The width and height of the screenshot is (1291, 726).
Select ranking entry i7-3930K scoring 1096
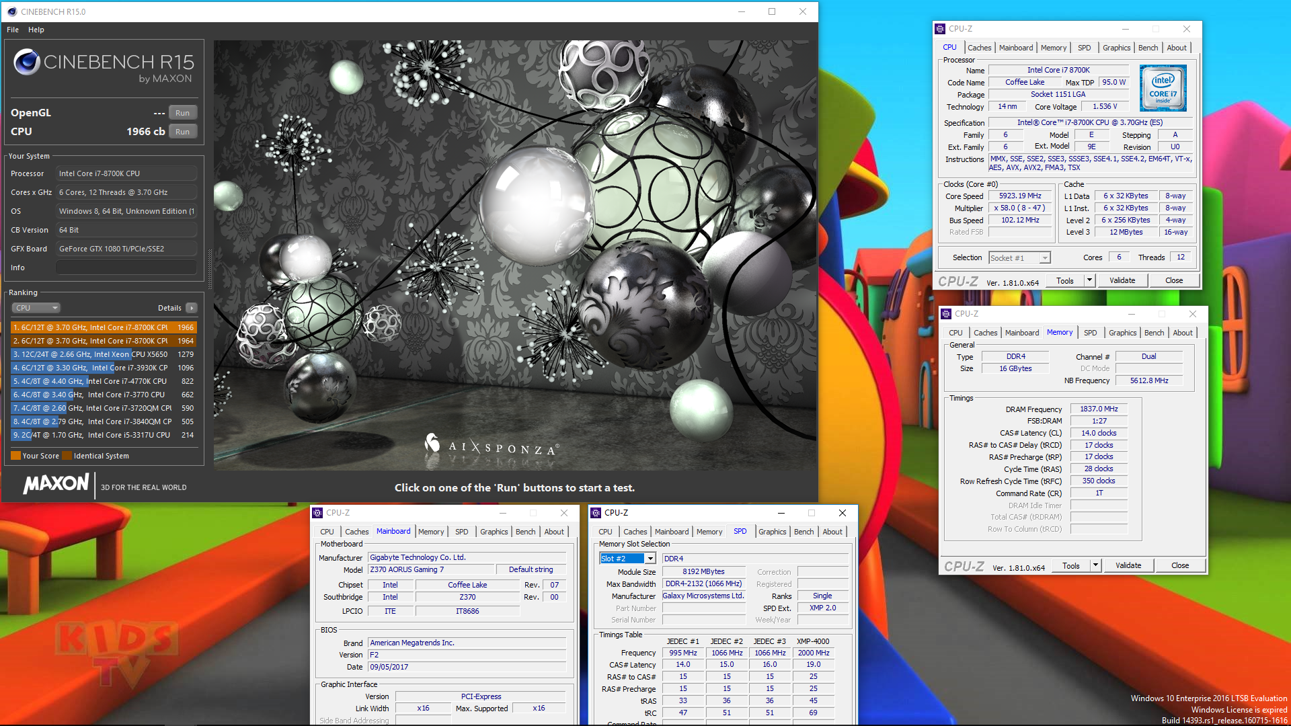(x=104, y=368)
